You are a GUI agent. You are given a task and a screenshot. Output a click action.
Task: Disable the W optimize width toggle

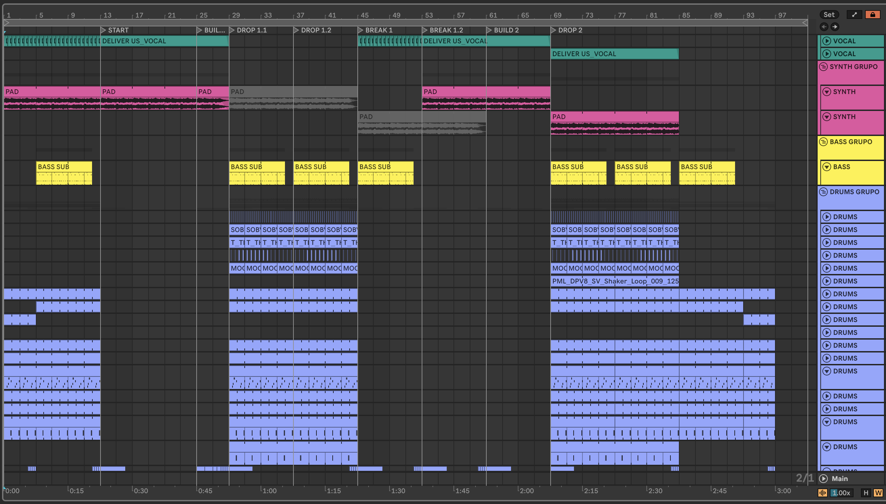878,492
